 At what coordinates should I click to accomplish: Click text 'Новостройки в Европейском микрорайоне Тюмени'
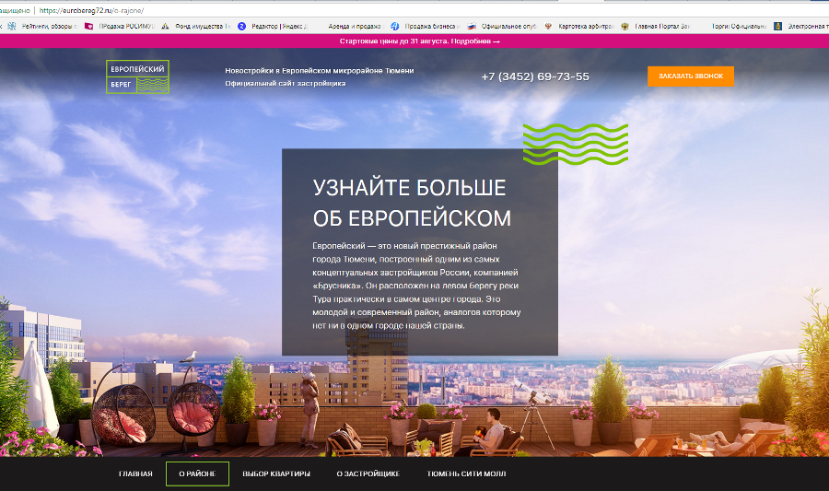(320, 70)
